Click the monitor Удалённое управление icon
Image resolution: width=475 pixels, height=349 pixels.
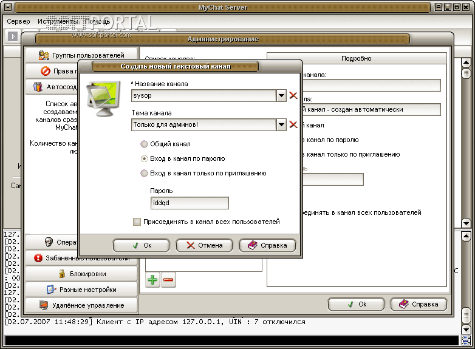(44, 305)
